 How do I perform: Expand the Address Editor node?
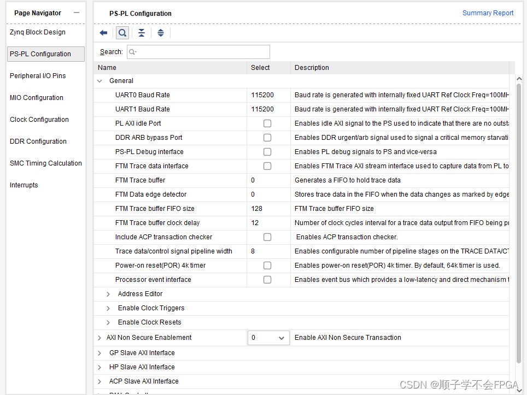[x=108, y=294]
